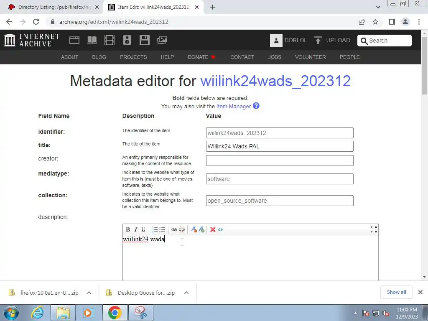Share this page from address bar
Viewport: 428px width, 321px height.
click(362, 22)
